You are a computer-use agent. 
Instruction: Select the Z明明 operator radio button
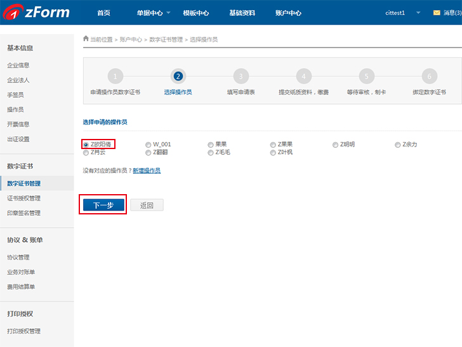[x=336, y=145]
